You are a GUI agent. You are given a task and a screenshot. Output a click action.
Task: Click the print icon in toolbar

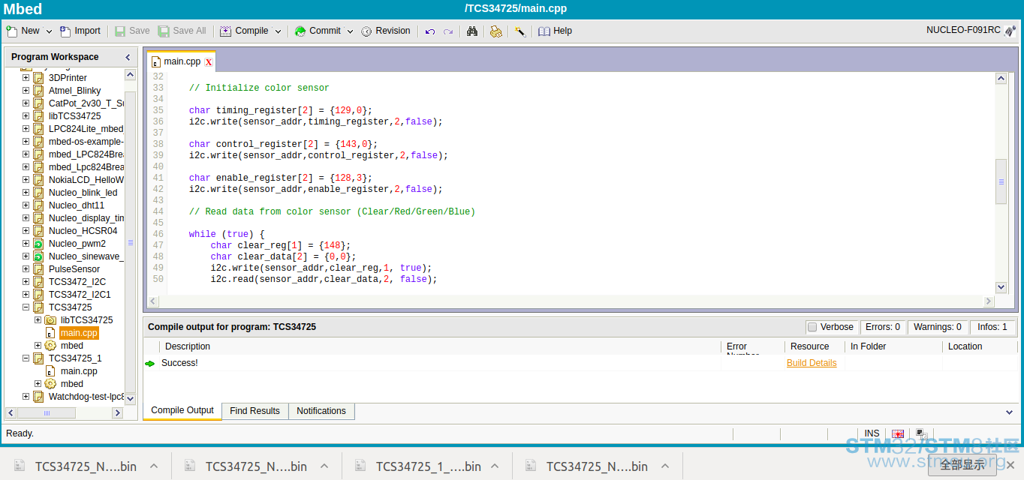(495, 31)
